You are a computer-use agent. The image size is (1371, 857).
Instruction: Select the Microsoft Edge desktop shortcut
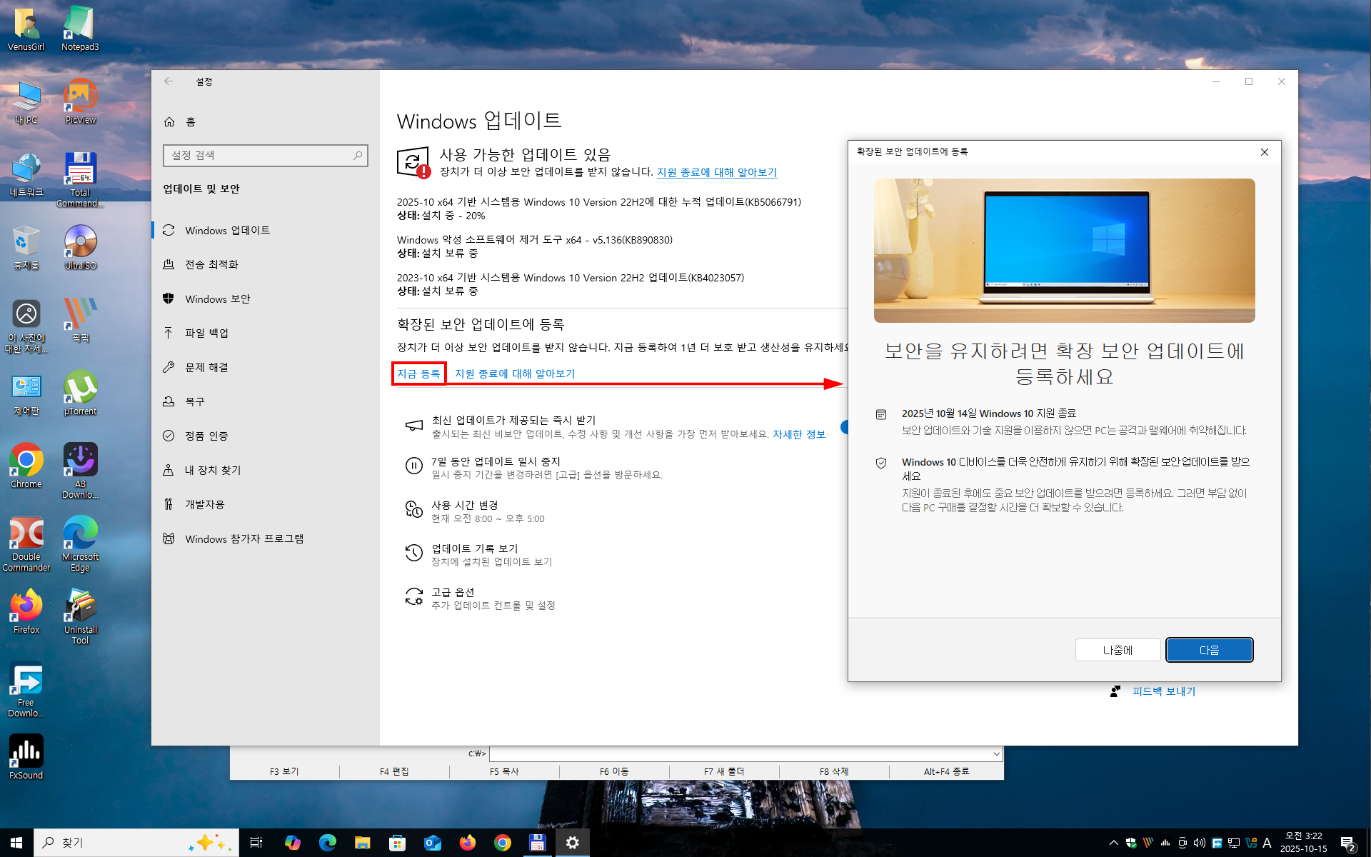[80, 544]
